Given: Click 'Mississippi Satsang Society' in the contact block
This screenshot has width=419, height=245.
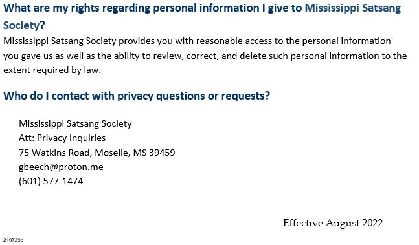Looking at the screenshot, I should click(x=75, y=123).
